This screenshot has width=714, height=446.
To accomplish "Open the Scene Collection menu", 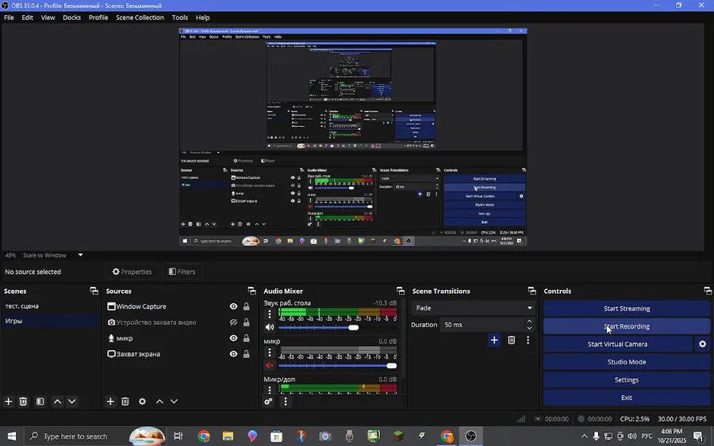I will (140, 17).
